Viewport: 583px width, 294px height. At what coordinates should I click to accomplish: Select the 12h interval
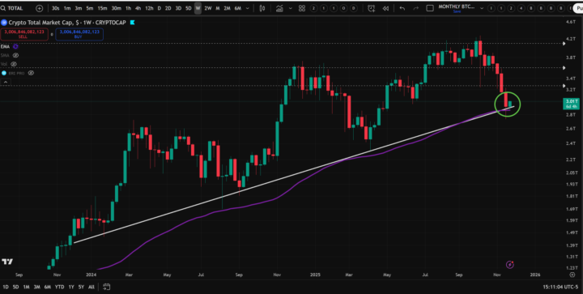pyautogui.click(x=149, y=8)
